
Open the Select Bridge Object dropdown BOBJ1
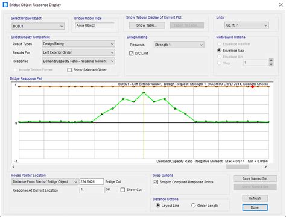point(38,26)
